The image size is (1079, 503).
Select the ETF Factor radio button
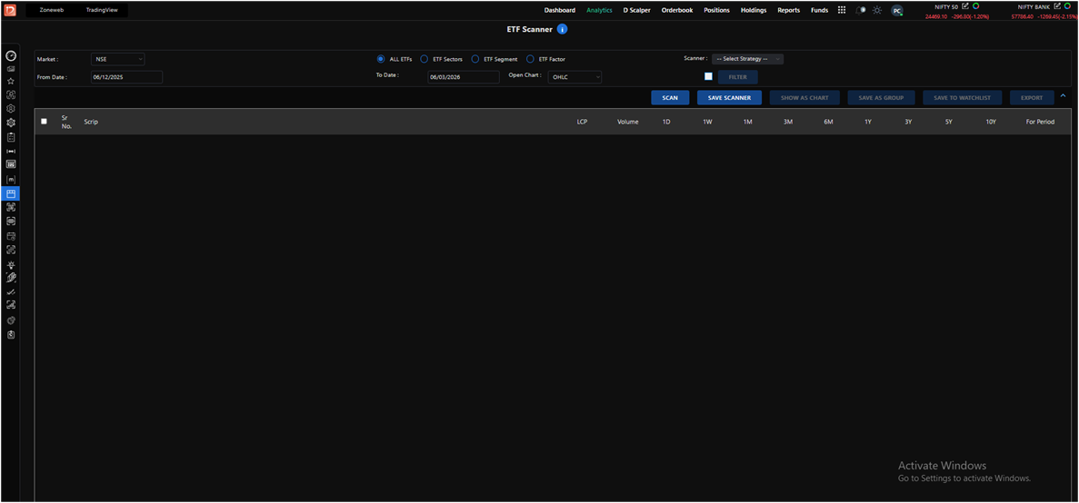click(530, 59)
